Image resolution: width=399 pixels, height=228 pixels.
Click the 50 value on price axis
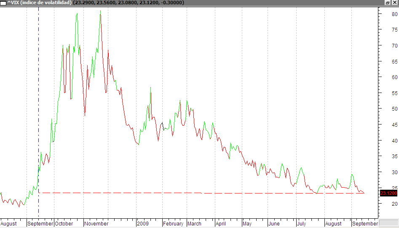pos(394,109)
